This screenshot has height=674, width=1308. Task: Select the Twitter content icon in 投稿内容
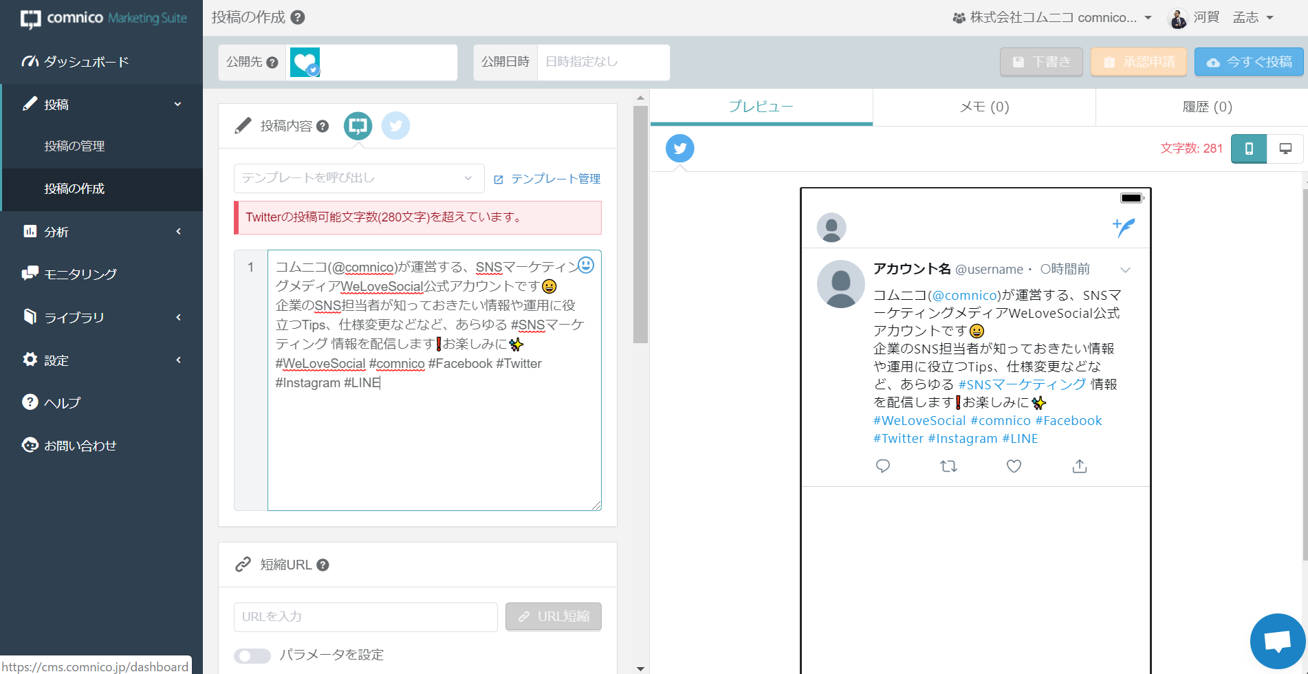point(395,126)
